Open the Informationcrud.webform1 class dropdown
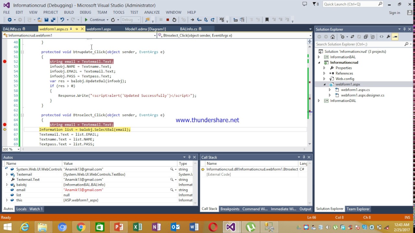Image resolution: width=415 pixels, height=233 pixels. click(x=155, y=36)
